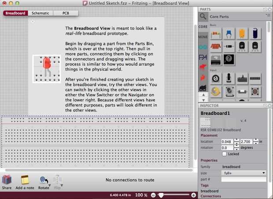The height and width of the screenshot is (199, 273).
Task: Select the reed switch part
Action: click(242, 92)
